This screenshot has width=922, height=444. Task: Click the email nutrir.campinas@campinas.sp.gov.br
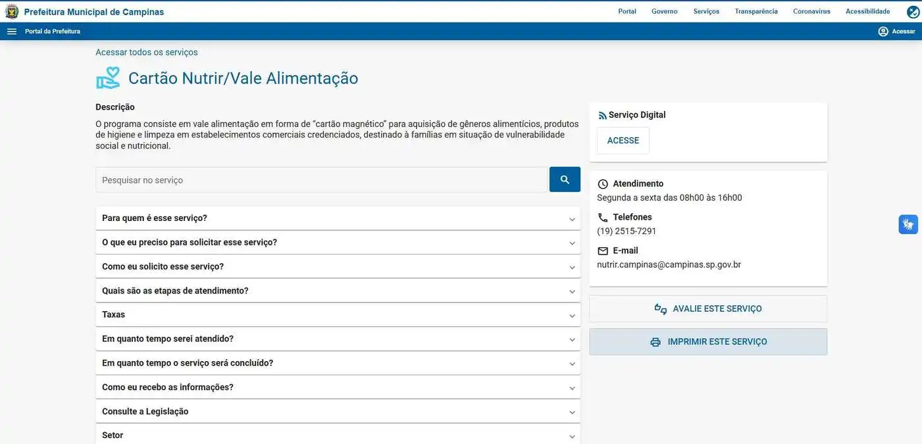pyautogui.click(x=669, y=264)
